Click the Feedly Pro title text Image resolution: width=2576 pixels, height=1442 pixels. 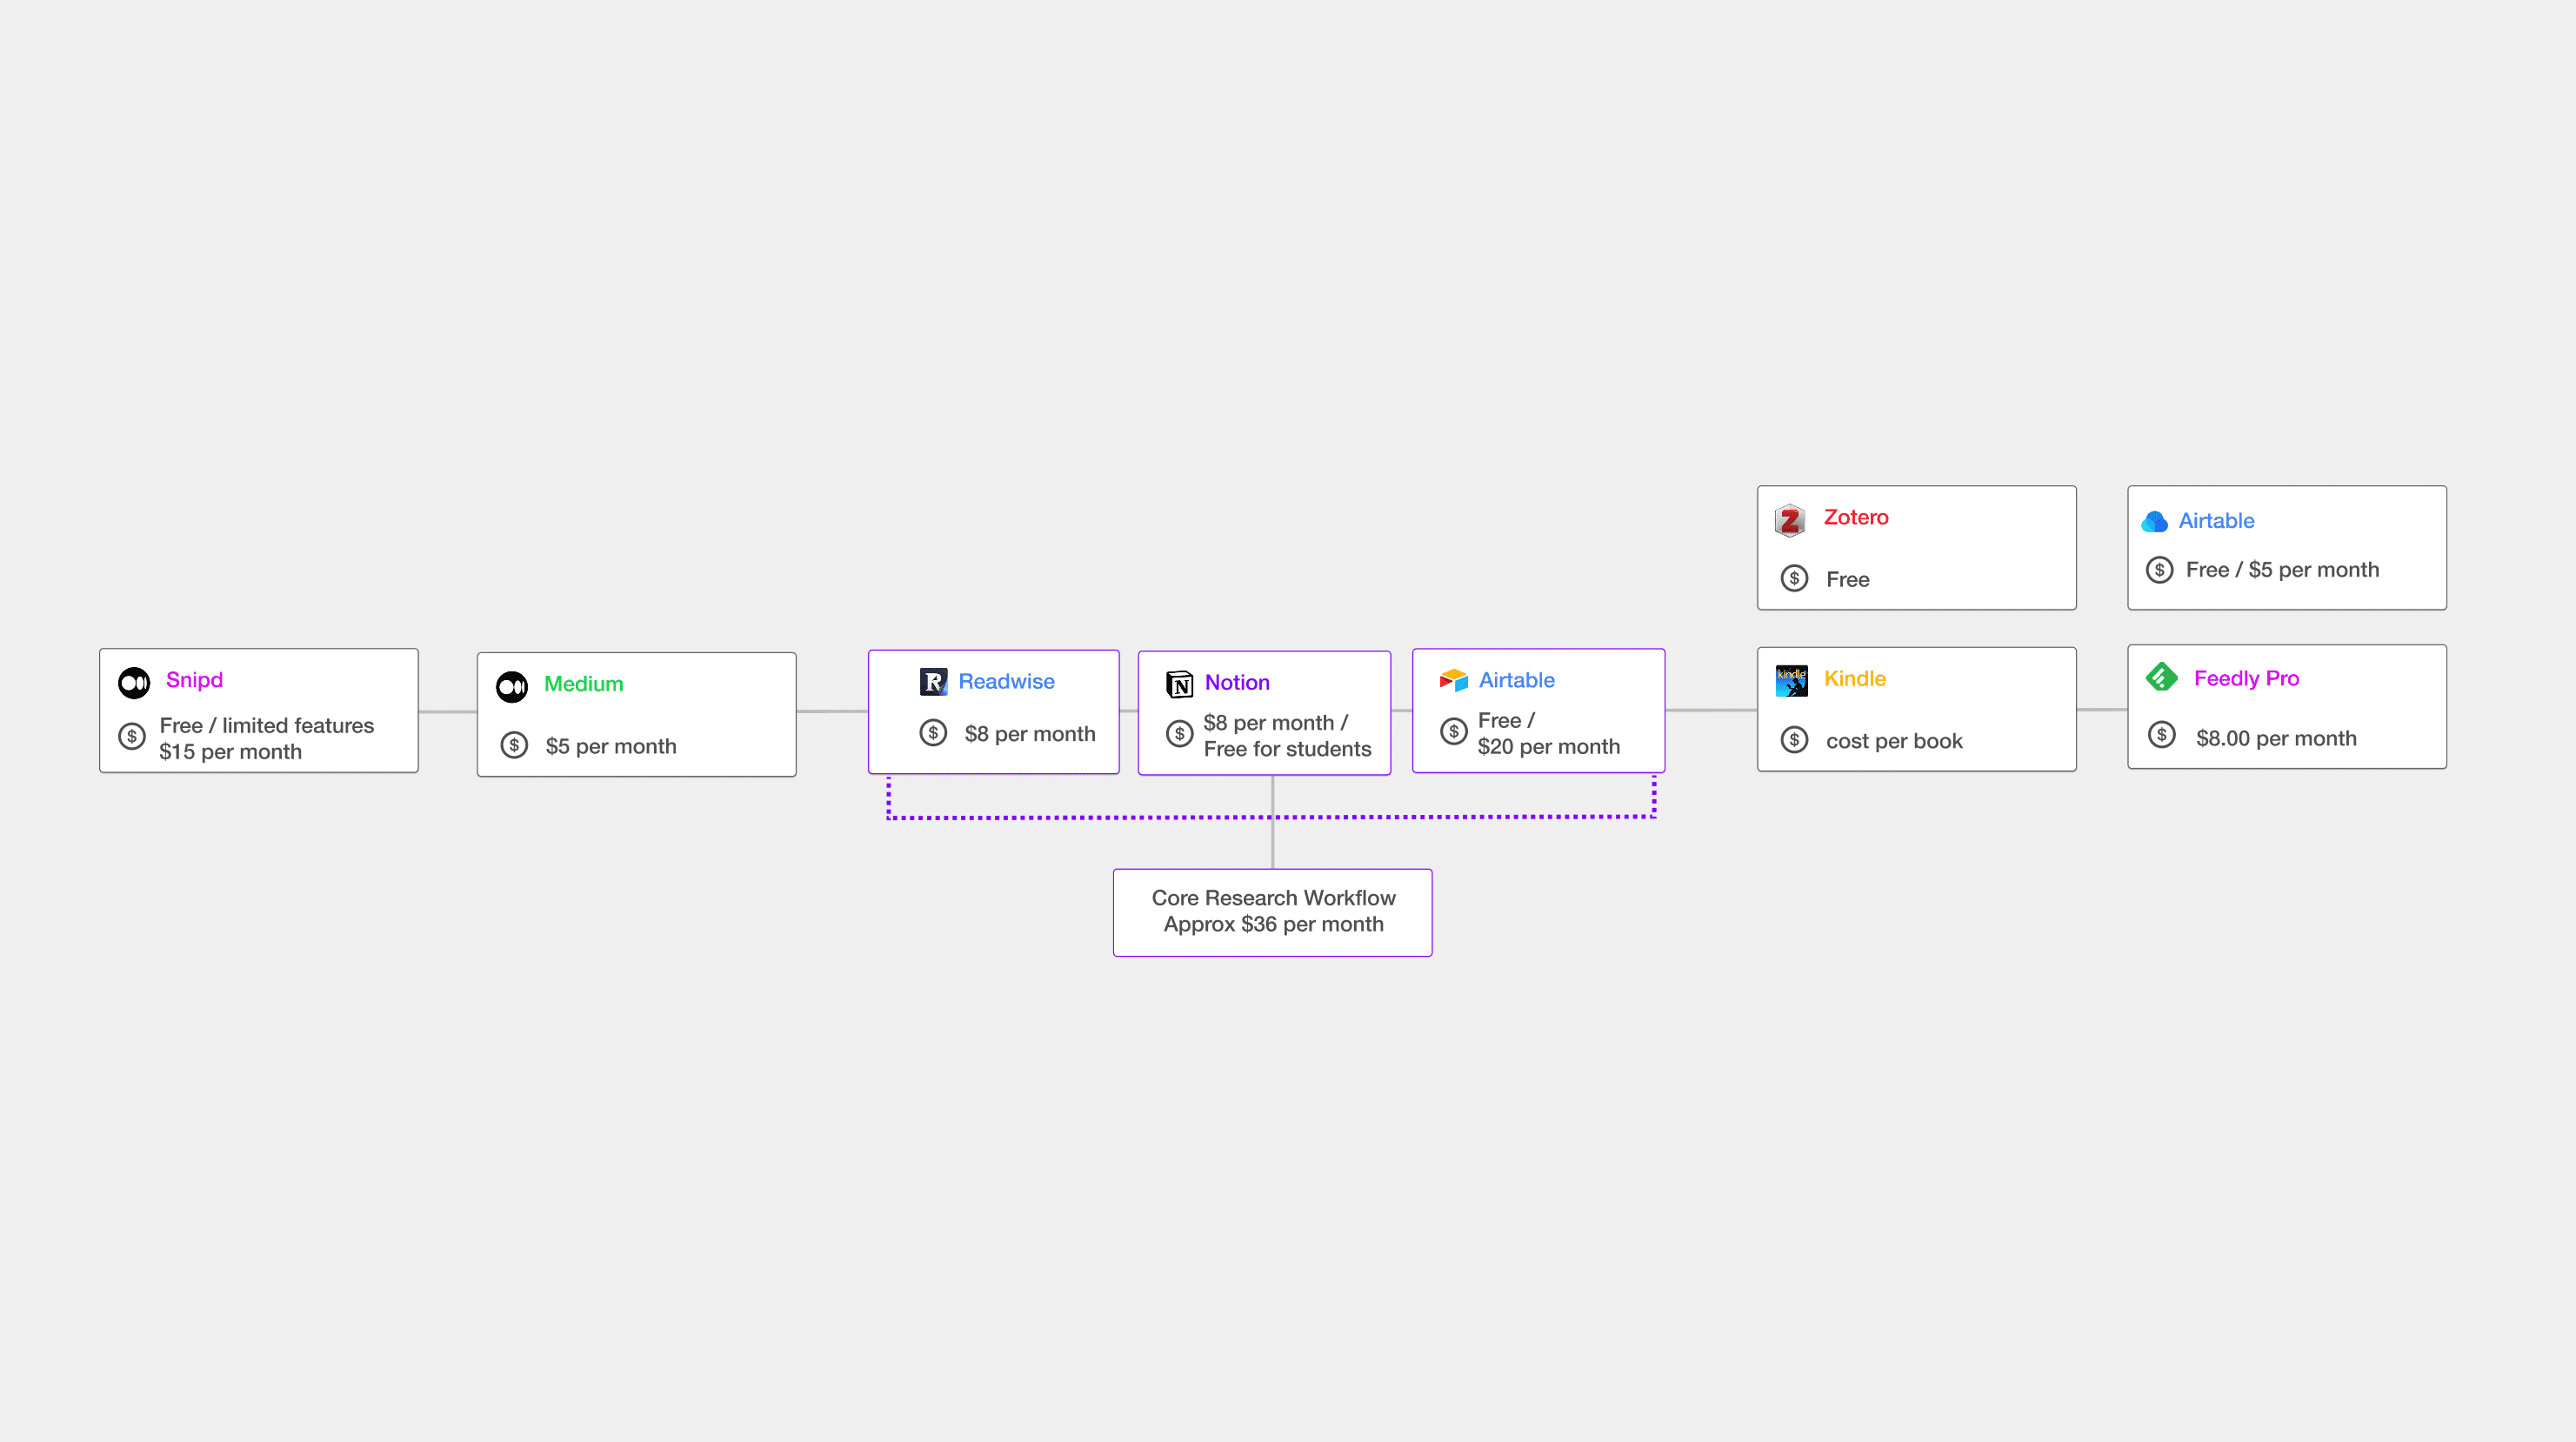pyautogui.click(x=2246, y=679)
